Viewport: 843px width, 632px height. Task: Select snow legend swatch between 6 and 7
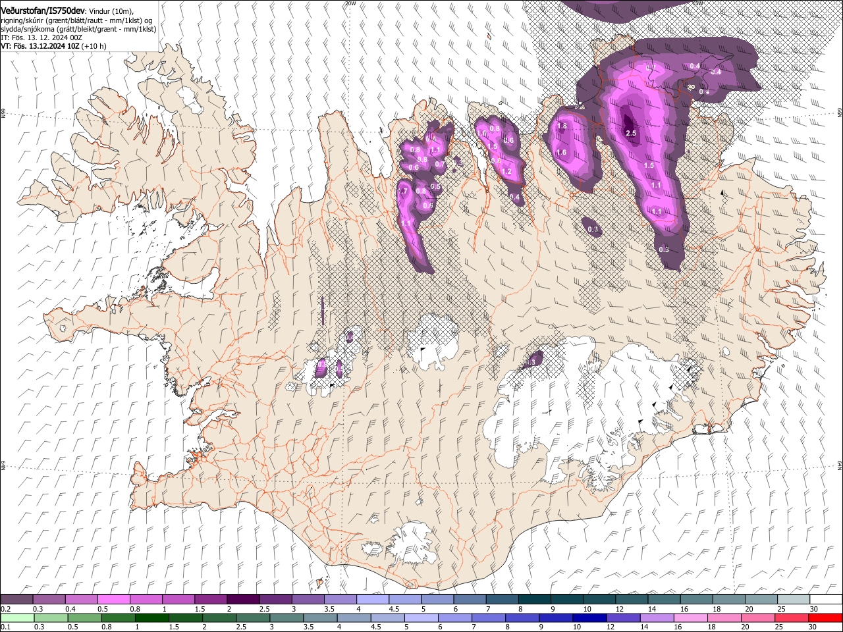tap(470, 600)
